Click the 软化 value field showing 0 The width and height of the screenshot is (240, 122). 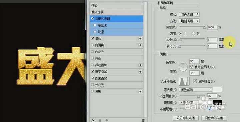(212, 46)
